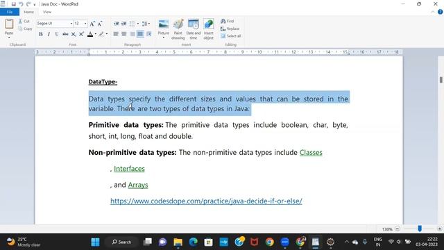Expand the Picture options arrow
The width and height of the screenshot is (444, 250).
point(164,37)
